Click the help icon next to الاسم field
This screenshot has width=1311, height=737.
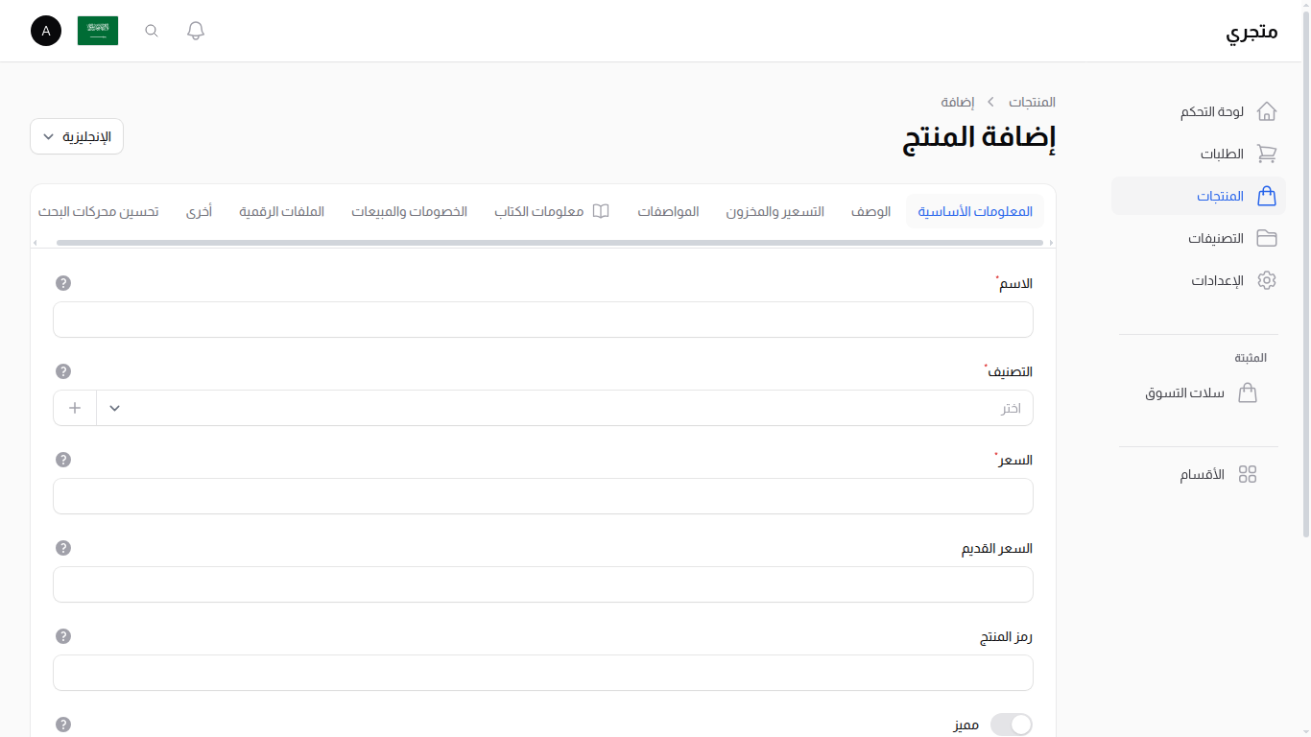63,283
